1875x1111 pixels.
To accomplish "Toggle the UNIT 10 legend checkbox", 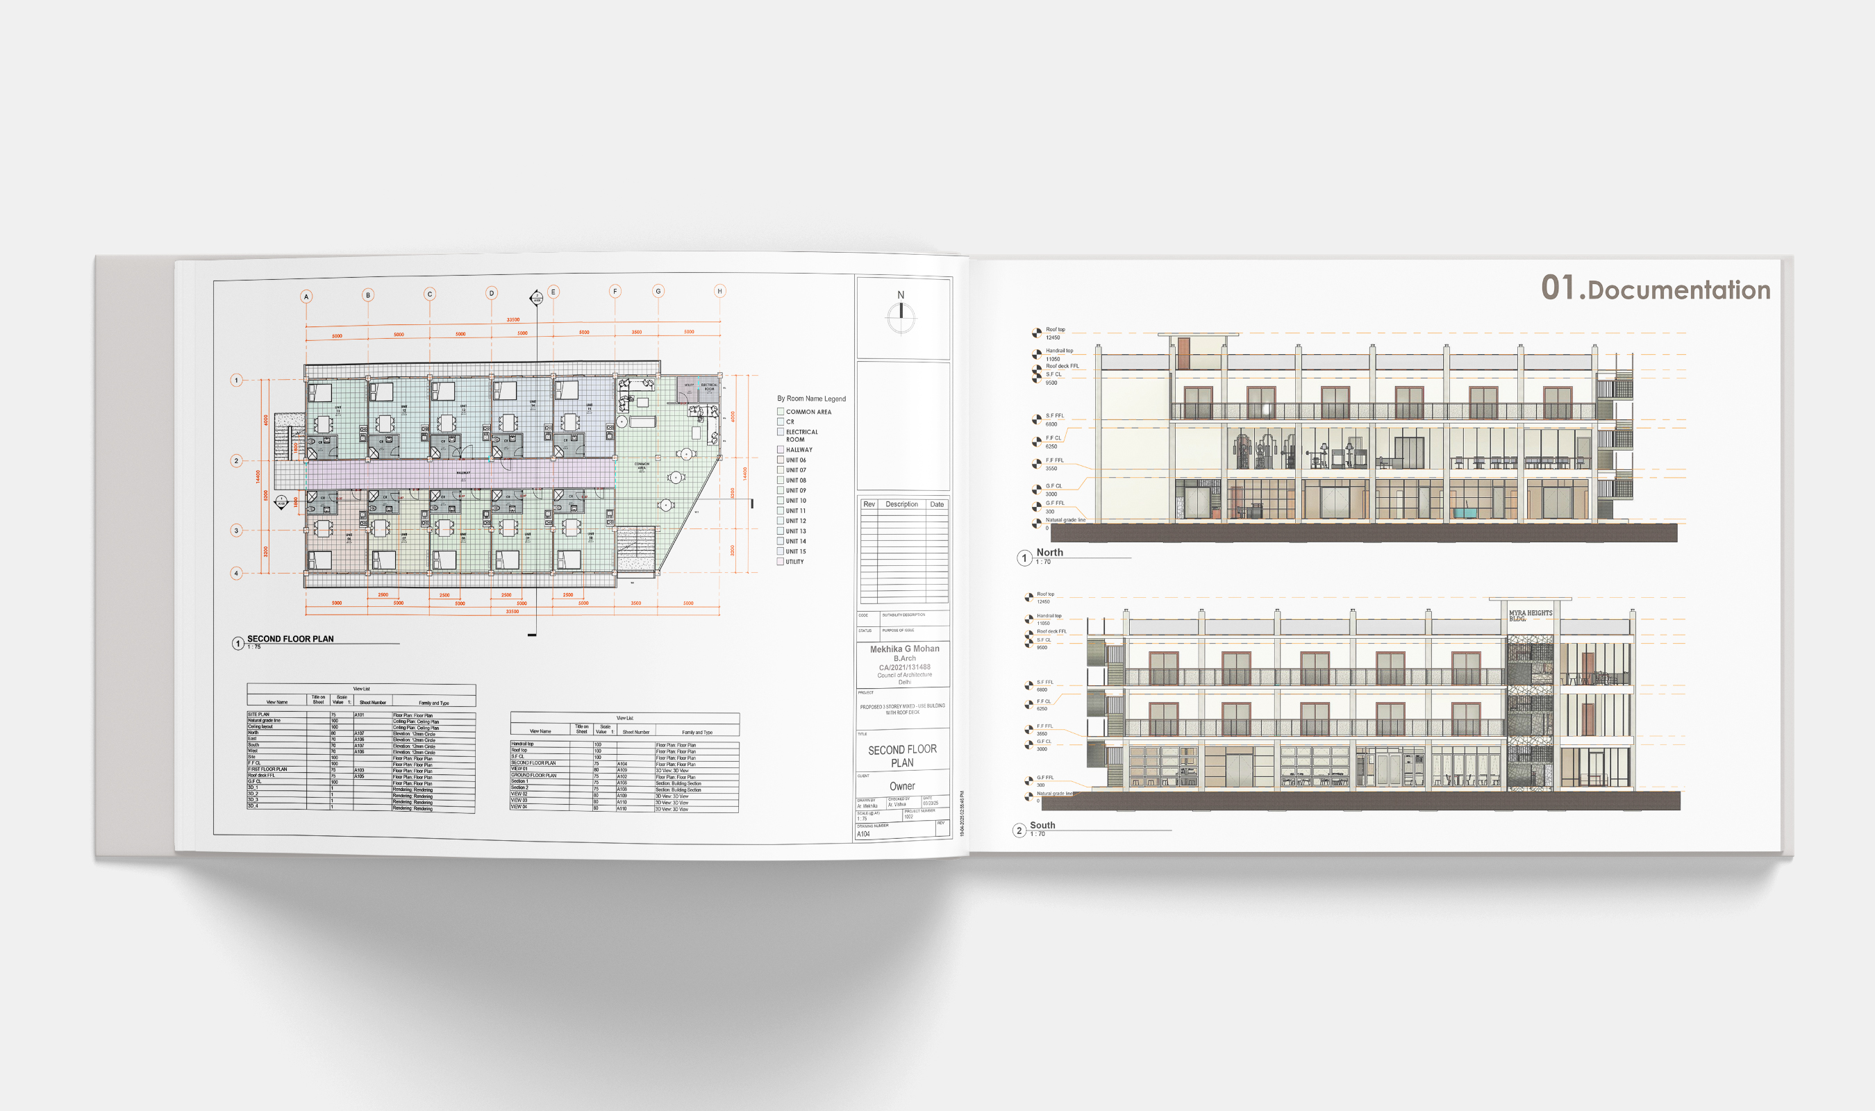I will click(781, 501).
